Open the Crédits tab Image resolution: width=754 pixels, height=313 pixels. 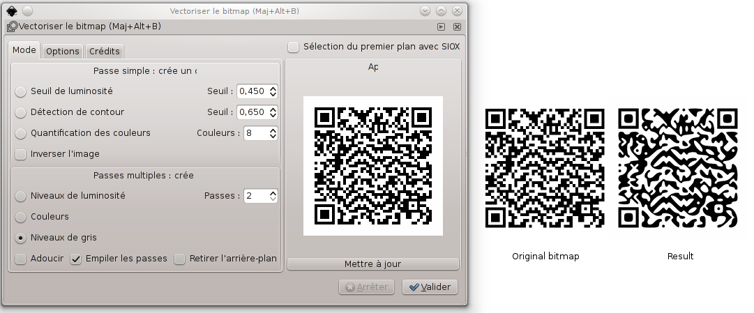tap(105, 51)
